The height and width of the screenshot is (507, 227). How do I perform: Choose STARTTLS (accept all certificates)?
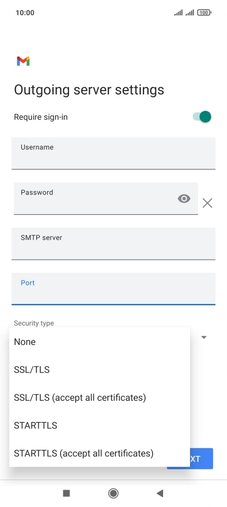[100, 453]
